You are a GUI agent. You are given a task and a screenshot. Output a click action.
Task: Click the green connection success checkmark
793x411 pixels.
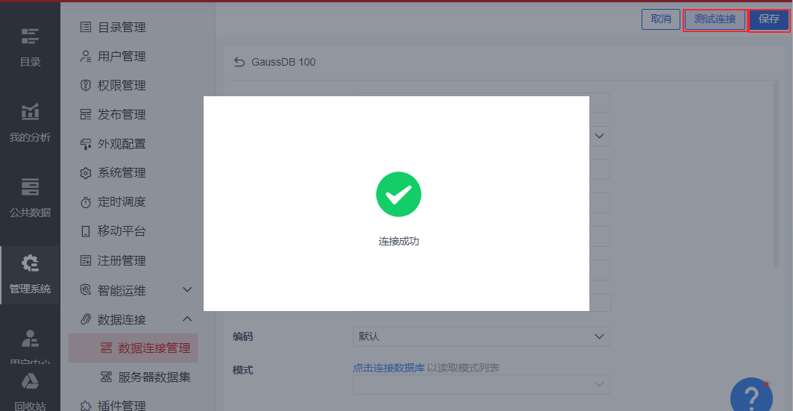[398, 194]
